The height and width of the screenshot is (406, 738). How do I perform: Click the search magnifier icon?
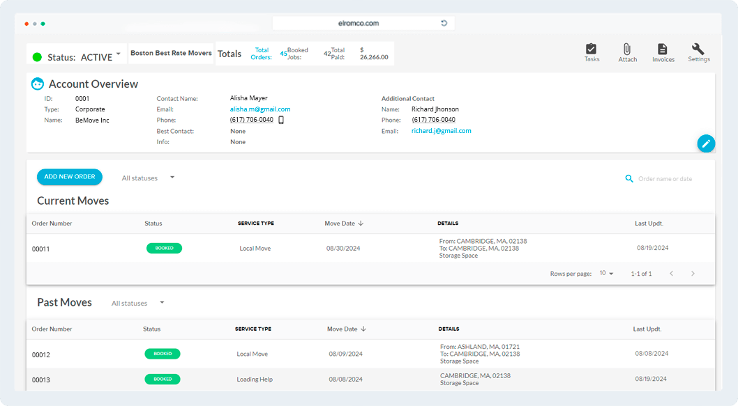[x=628, y=178]
